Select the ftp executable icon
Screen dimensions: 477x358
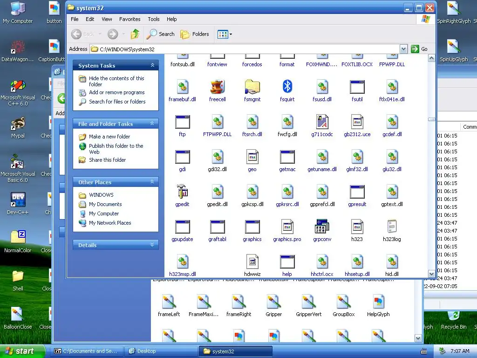click(x=182, y=122)
